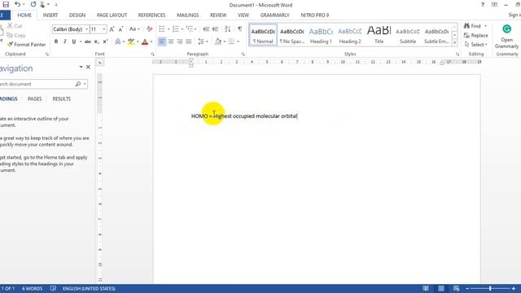Decrease font size with Shrink Font icon
This screenshot has width=521, height=293.
tap(120, 29)
